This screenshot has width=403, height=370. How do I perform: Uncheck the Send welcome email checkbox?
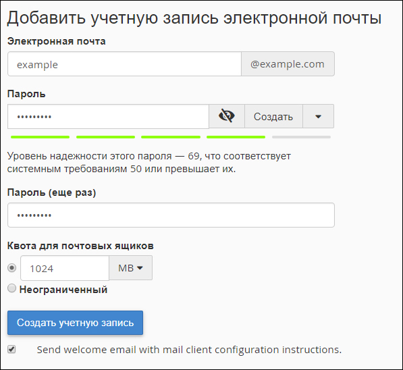[11, 349]
